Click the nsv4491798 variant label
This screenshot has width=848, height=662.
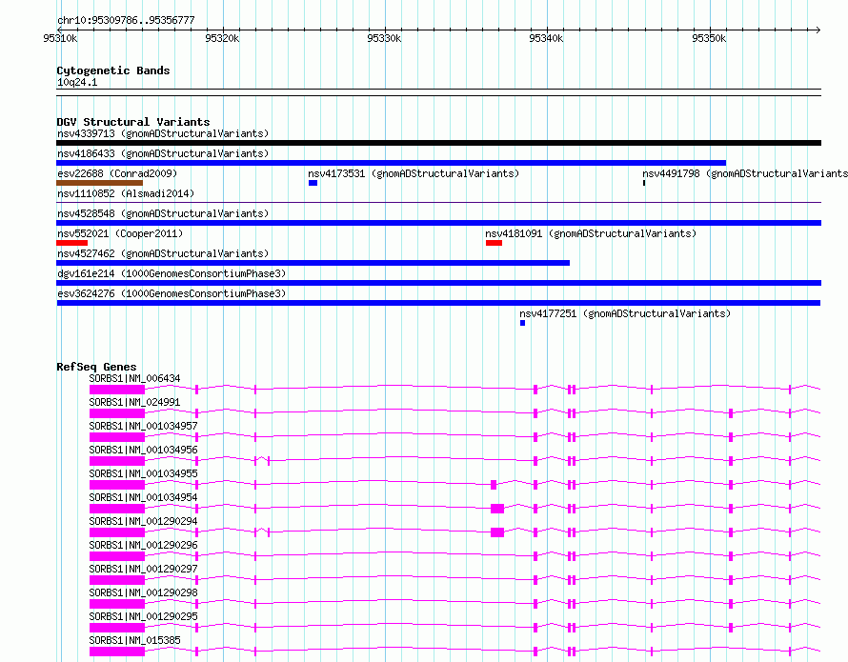(x=745, y=173)
